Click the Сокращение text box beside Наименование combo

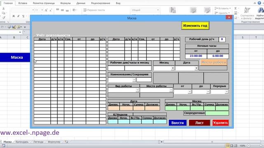coord(144,80)
